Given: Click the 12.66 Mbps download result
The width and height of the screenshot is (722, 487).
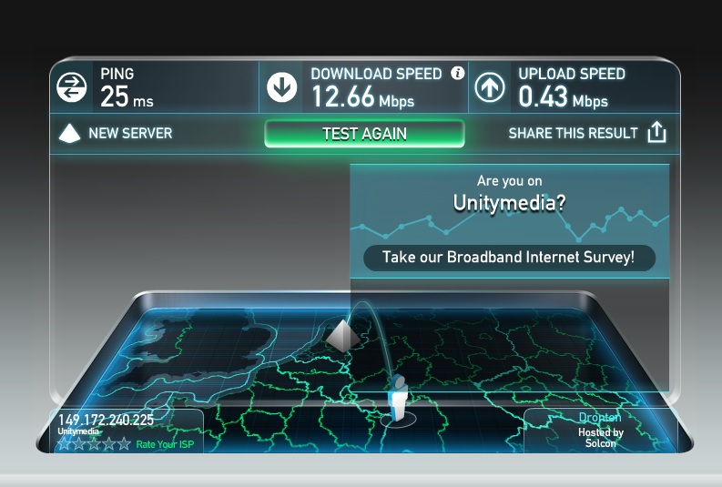Looking at the screenshot, I should click(x=363, y=97).
